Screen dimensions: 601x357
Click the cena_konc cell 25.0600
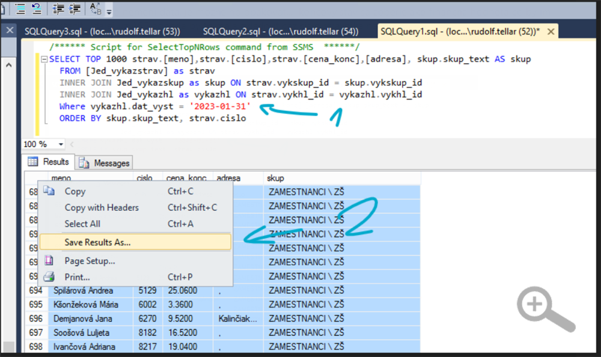188,291
